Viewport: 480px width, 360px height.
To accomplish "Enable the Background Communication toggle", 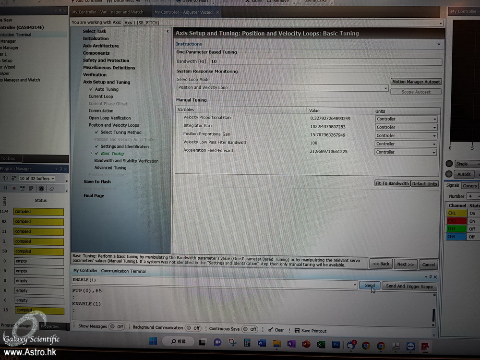I will point(193,328).
